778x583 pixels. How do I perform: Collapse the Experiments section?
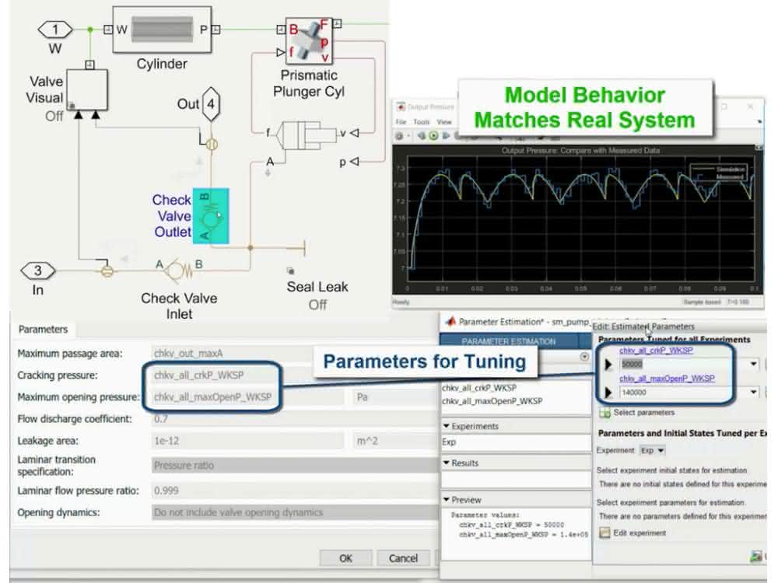pyautogui.click(x=446, y=426)
